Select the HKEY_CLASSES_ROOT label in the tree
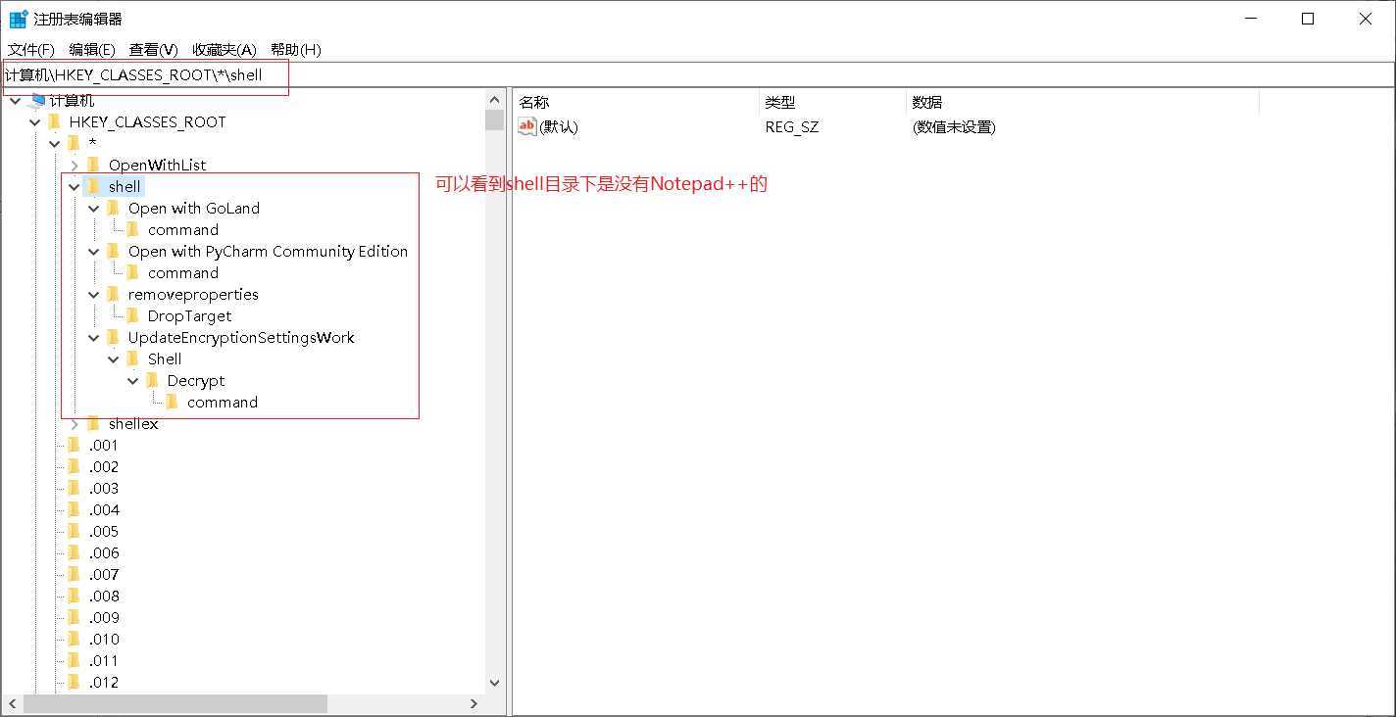The image size is (1396, 717). point(148,121)
